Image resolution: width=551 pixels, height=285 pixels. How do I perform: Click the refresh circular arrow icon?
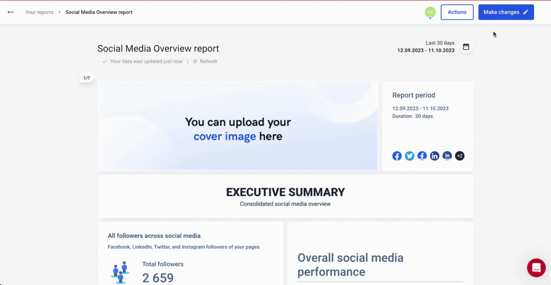pyautogui.click(x=195, y=62)
